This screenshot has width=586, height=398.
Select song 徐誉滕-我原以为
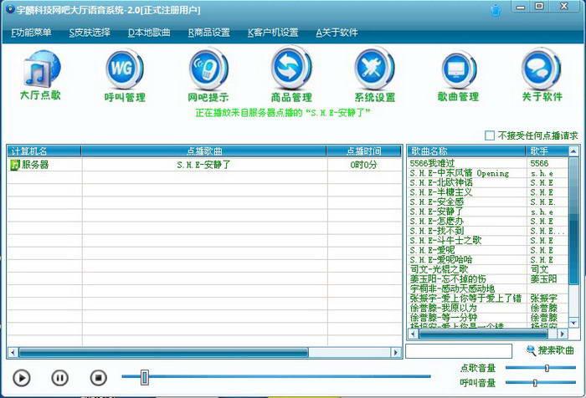[x=488, y=308]
